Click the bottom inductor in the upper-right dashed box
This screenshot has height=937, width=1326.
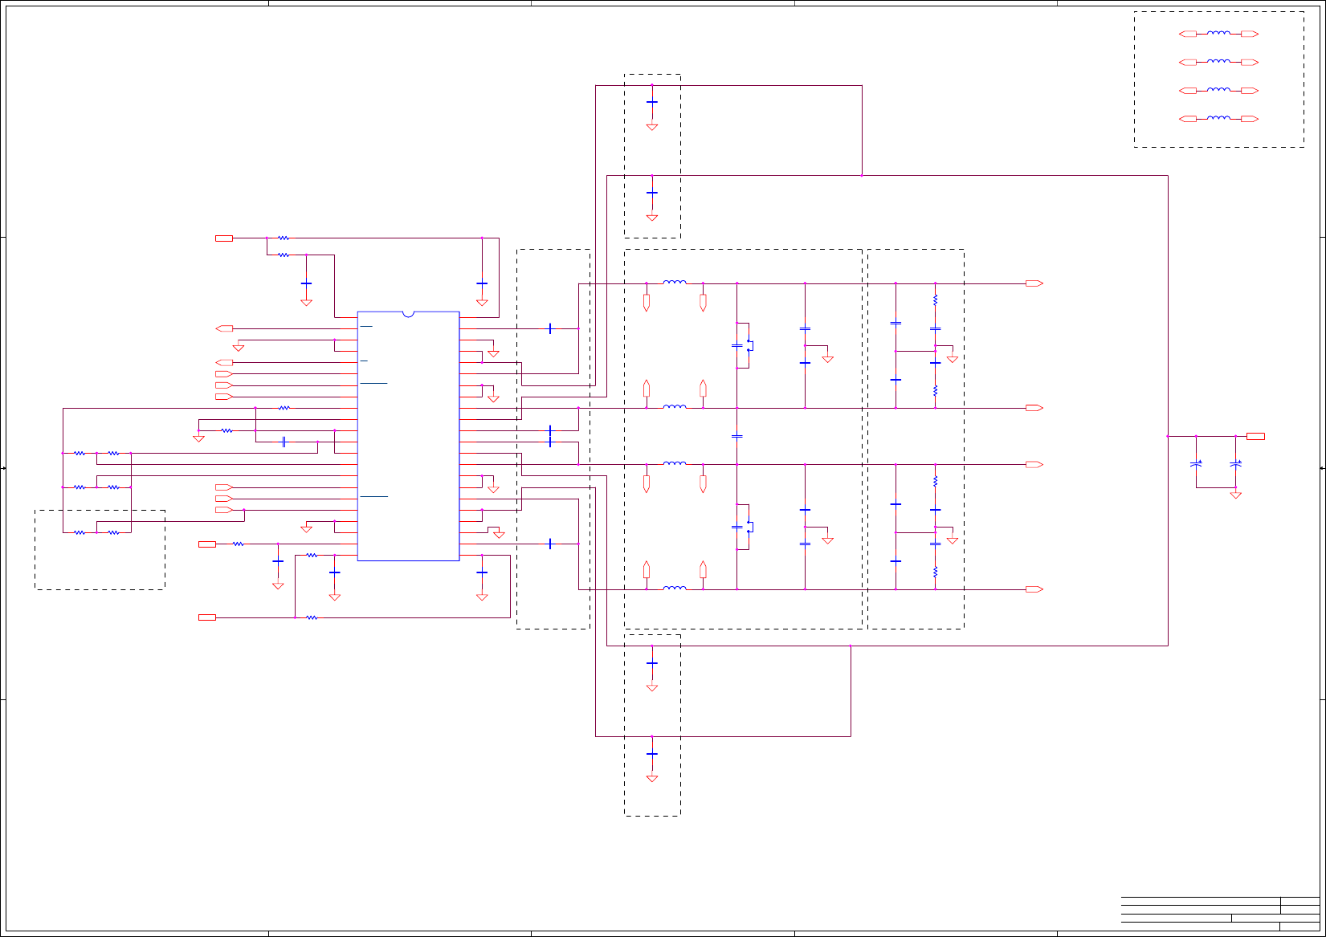(1218, 118)
